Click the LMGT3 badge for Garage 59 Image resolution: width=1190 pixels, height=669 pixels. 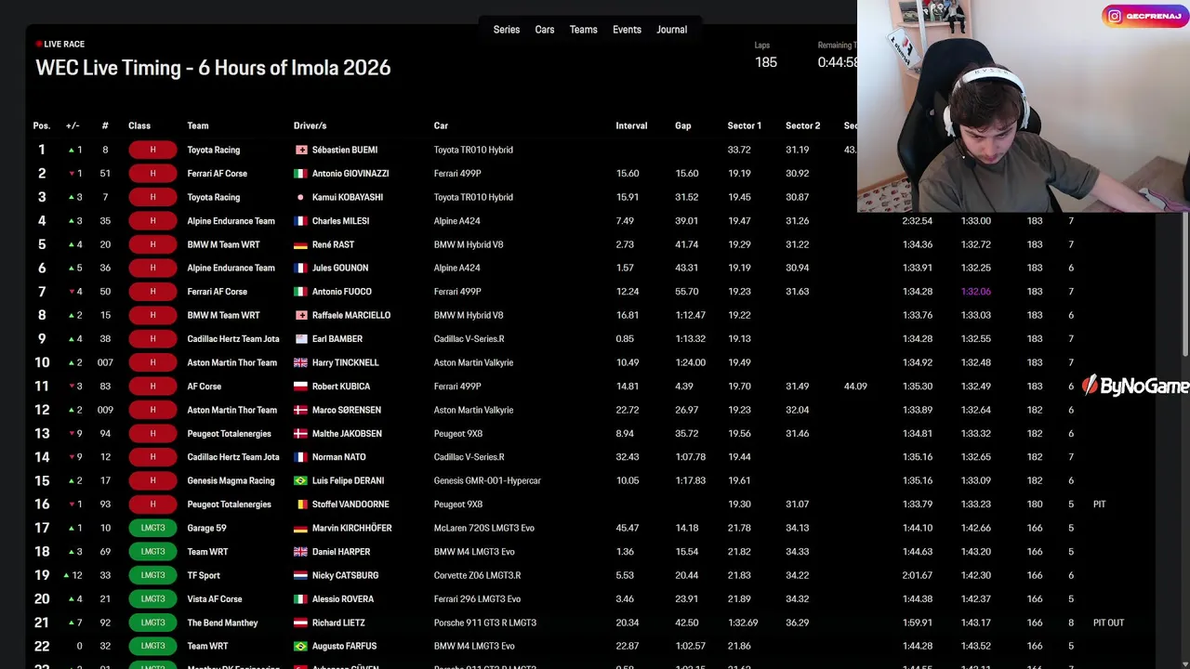[152, 528]
